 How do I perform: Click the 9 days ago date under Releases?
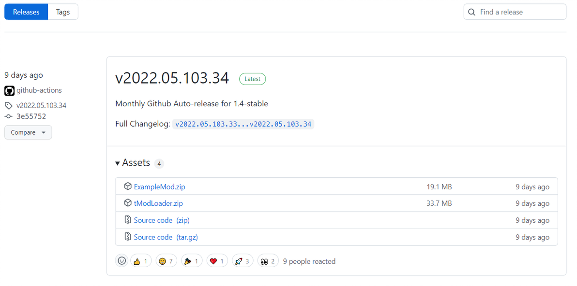[24, 75]
